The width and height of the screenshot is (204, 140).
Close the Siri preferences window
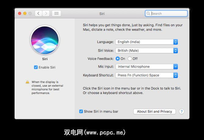coord(20,13)
